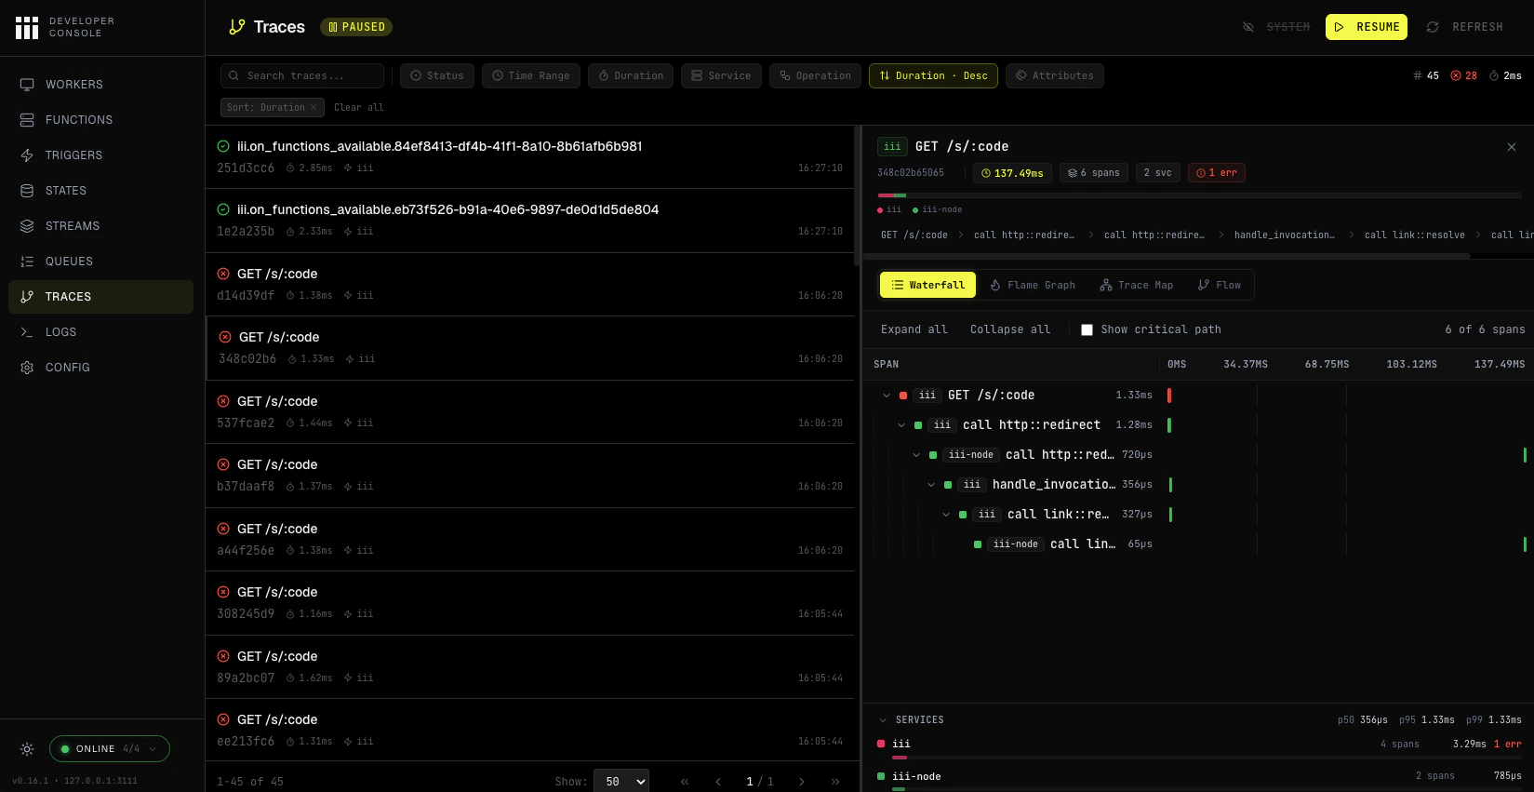Switch to the Flame Graph tab

(1033, 286)
